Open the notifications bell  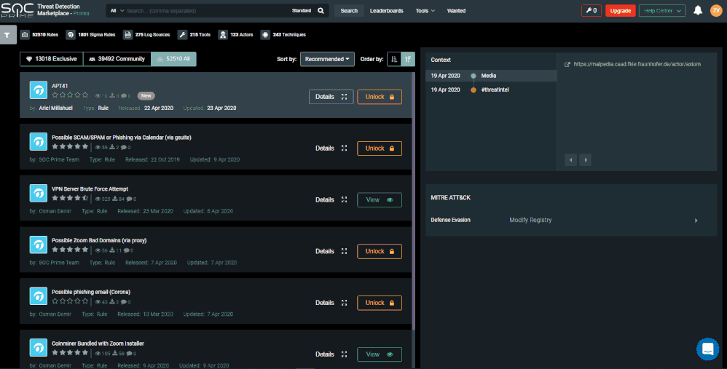click(697, 10)
